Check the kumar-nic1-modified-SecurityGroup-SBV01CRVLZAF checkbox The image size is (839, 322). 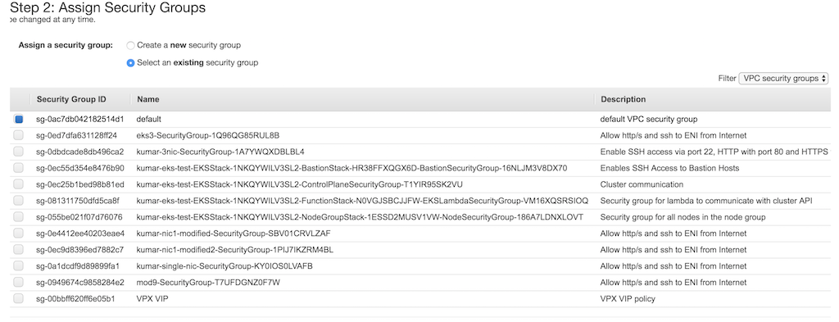click(19, 234)
